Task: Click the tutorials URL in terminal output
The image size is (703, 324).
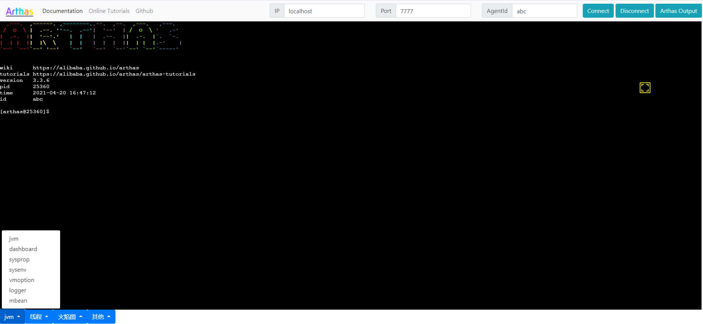Action: (x=114, y=74)
